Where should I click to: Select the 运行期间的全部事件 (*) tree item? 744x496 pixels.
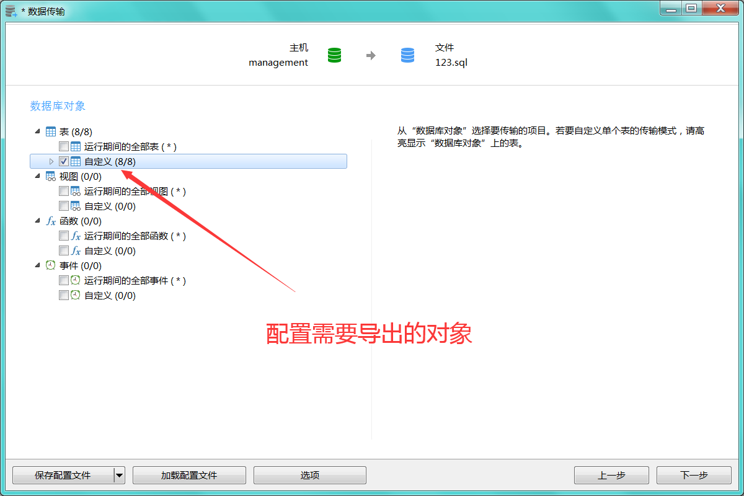coord(135,281)
